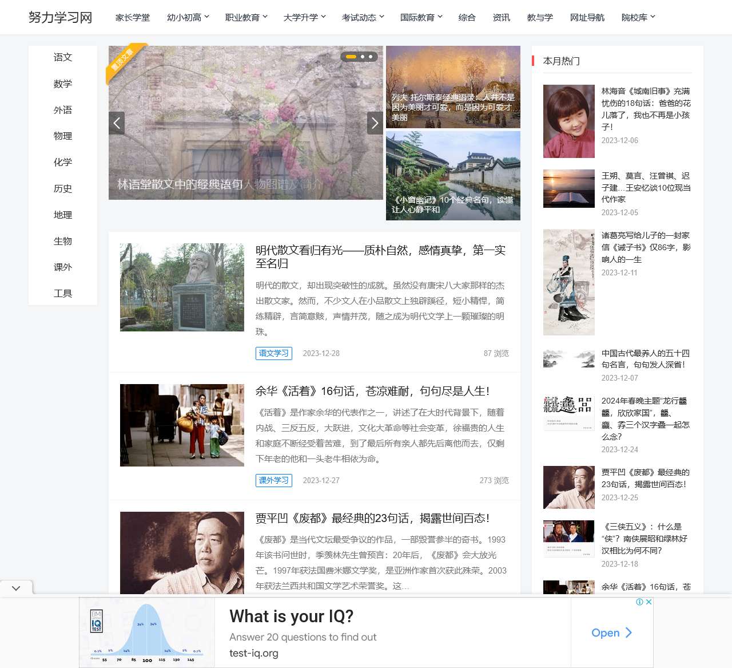Open 综合 menu item

click(x=467, y=18)
